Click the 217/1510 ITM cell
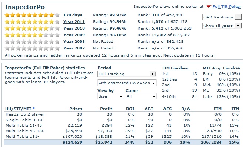 point(212,137)
